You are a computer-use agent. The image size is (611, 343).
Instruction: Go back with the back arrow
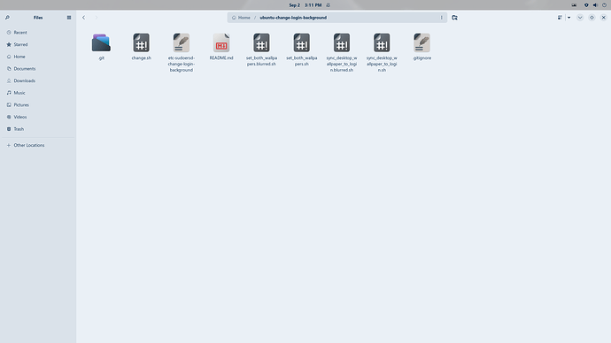click(x=83, y=18)
